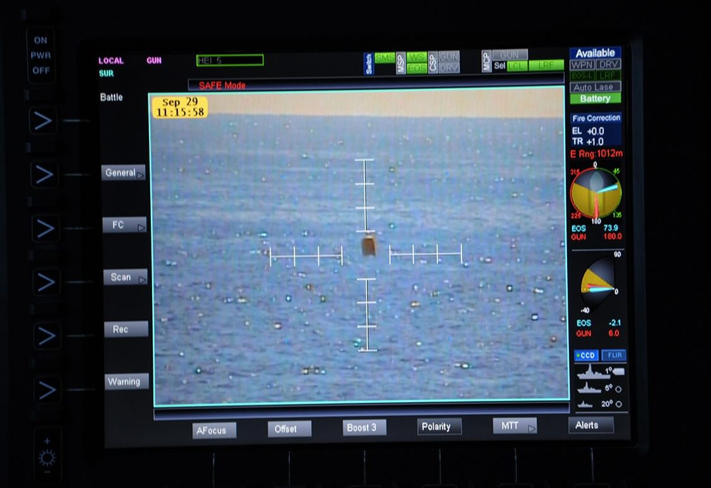Click the target box in crosshair center
711x488 pixels.
click(x=368, y=246)
